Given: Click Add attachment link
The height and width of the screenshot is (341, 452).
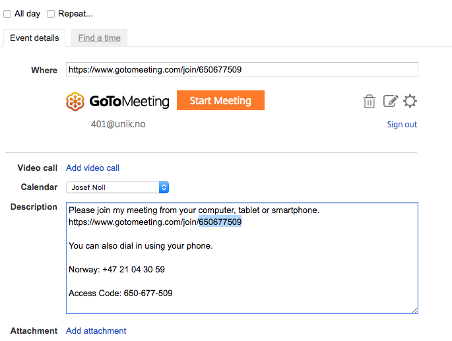Looking at the screenshot, I should (96, 330).
